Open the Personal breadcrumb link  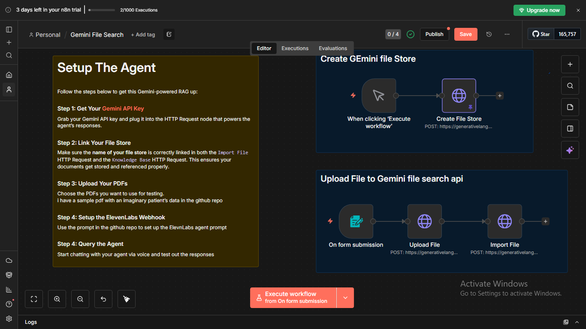click(x=45, y=35)
